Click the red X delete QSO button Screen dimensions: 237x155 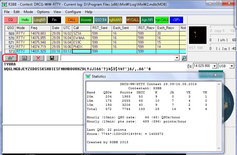38,58
